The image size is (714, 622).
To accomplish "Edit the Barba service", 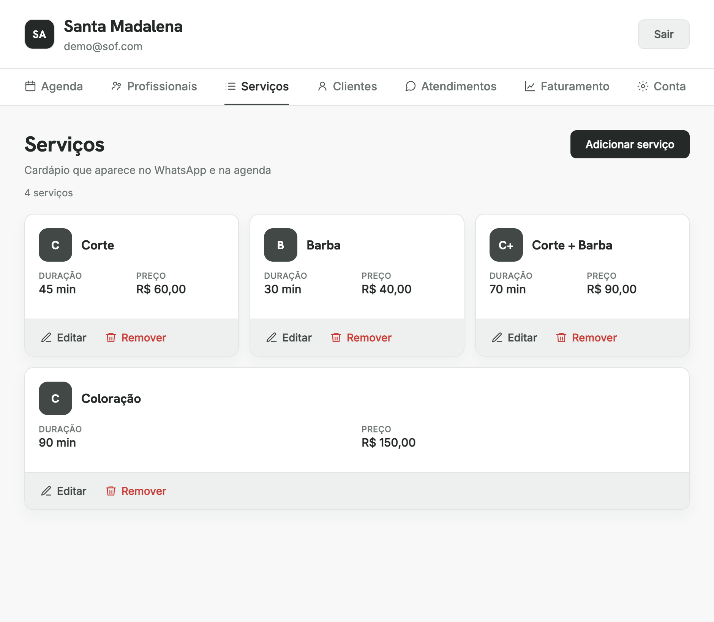I will click(289, 338).
